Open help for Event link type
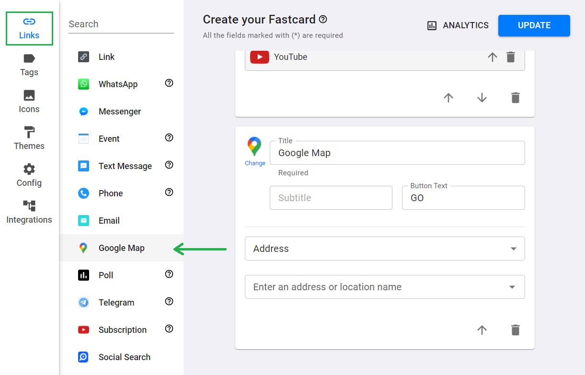 [x=169, y=137]
